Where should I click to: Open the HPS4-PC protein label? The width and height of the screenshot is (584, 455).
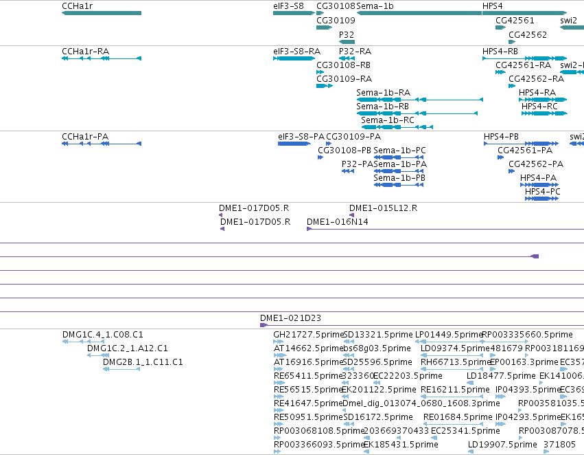tap(542, 192)
